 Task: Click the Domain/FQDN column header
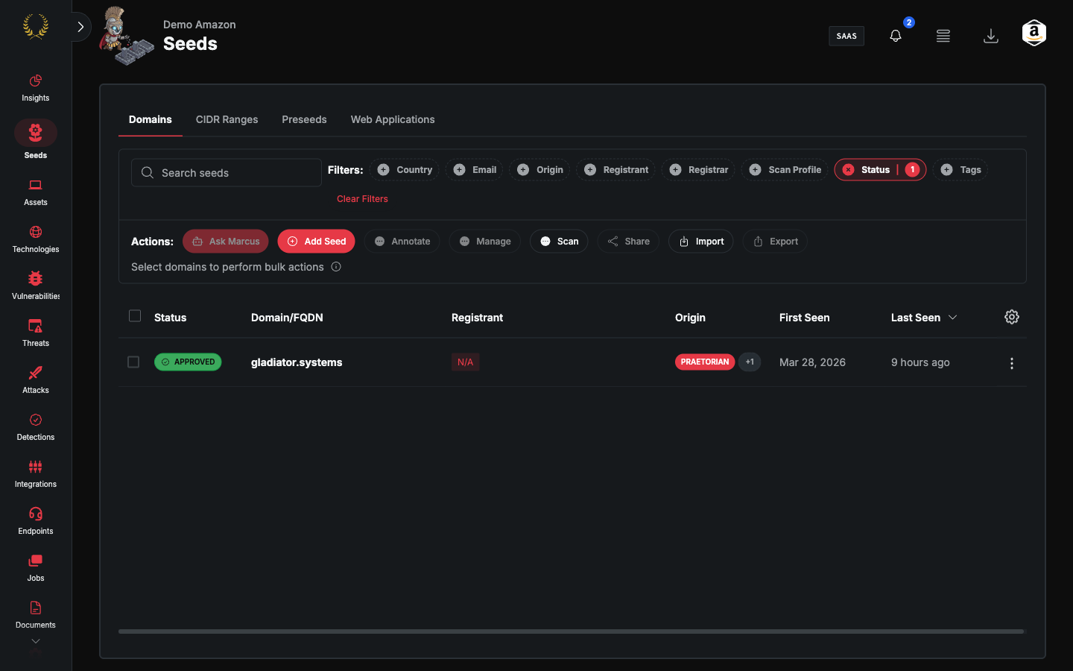click(287, 318)
